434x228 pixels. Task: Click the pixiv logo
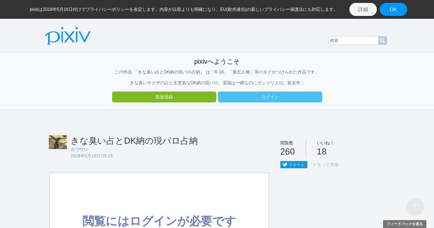point(68,35)
